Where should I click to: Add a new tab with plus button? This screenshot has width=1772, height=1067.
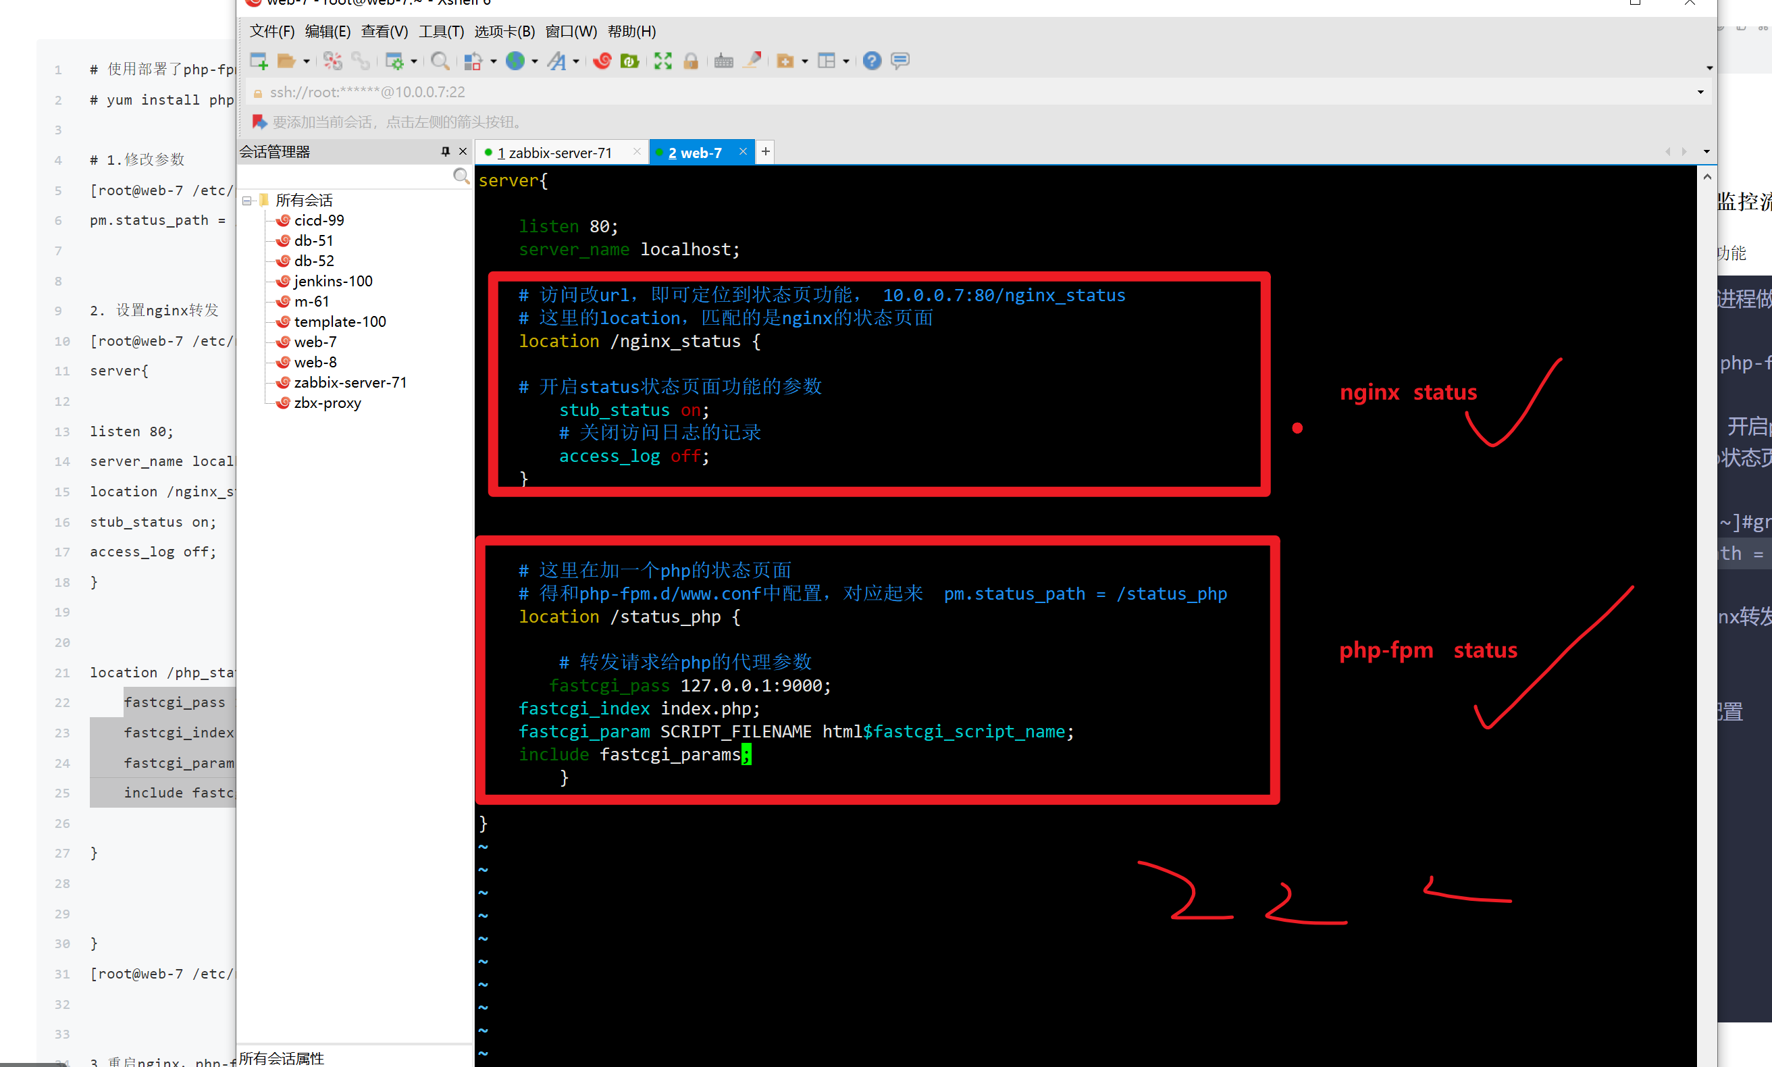(766, 151)
